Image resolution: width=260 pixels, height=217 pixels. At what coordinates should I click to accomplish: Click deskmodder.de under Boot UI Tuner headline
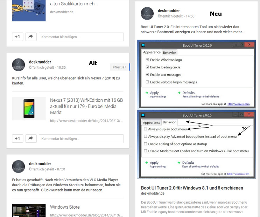(153, 194)
